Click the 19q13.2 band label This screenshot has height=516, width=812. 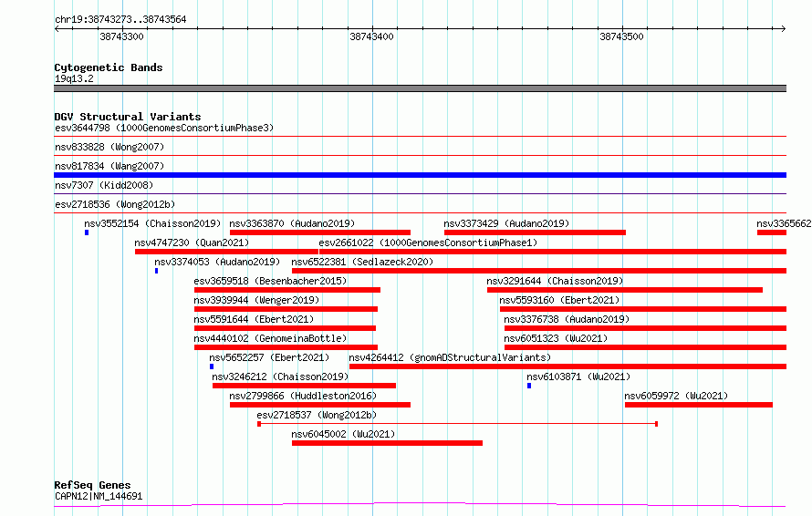tap(74, 78)
